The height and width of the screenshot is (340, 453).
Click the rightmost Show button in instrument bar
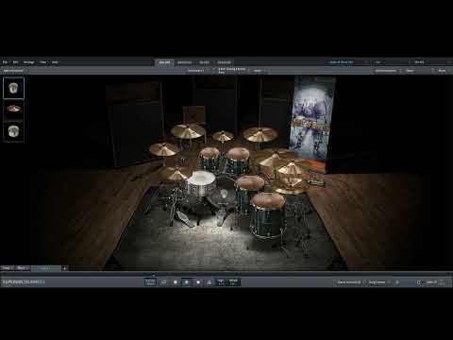(443, 71)
